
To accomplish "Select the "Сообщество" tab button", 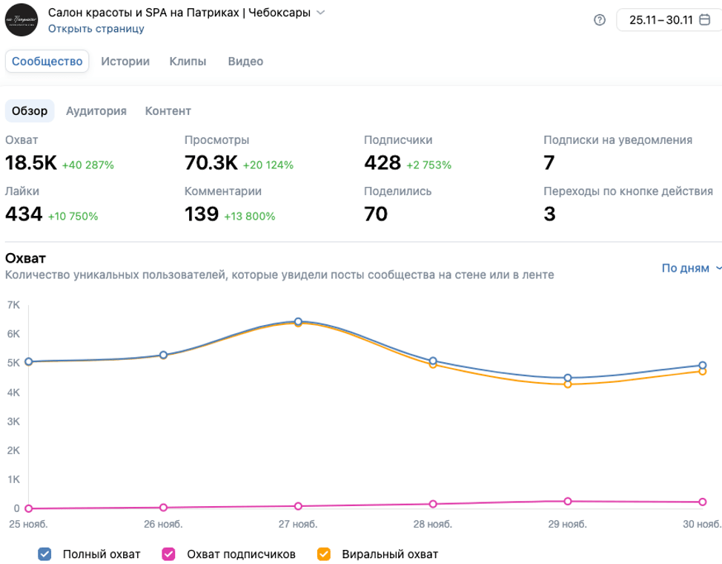I will coord(47,62).
